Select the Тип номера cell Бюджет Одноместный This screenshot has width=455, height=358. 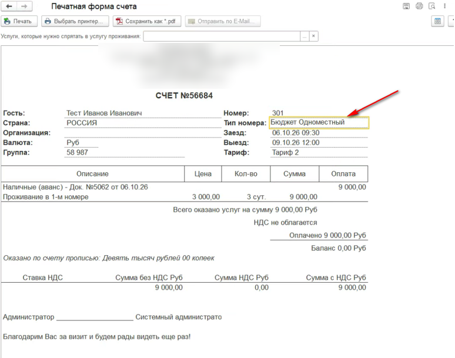tap(319, 122)
